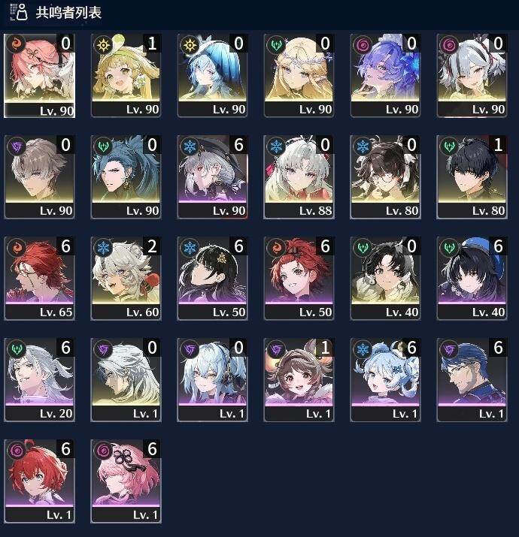This screenshot has height=537, width=519.
Task: Click the glacio snowflake icon on the Lv. 88 card
Action: point(276,146)
